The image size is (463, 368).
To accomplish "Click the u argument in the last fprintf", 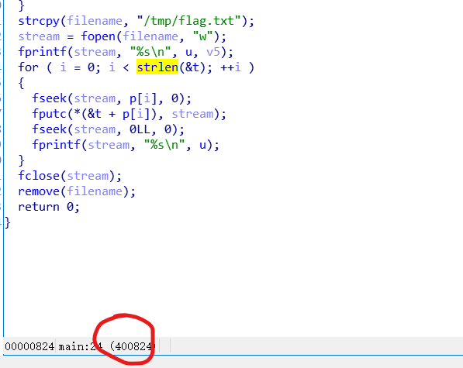I will [202, 145].
